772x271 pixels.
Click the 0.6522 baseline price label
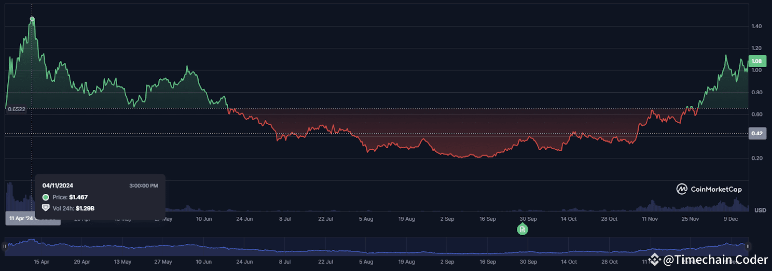click(x=16, y=109)
